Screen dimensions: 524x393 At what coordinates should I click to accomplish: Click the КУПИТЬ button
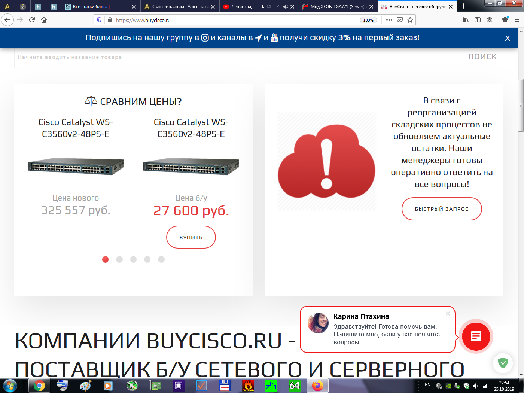coord(191,237)
